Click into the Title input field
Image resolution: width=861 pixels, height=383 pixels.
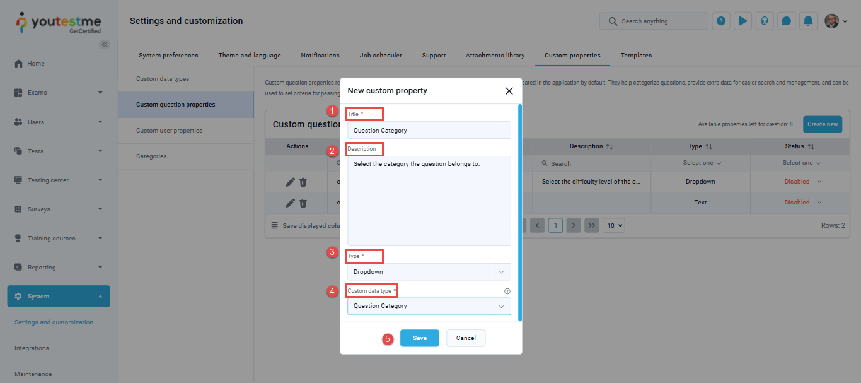tap(429, 130)
